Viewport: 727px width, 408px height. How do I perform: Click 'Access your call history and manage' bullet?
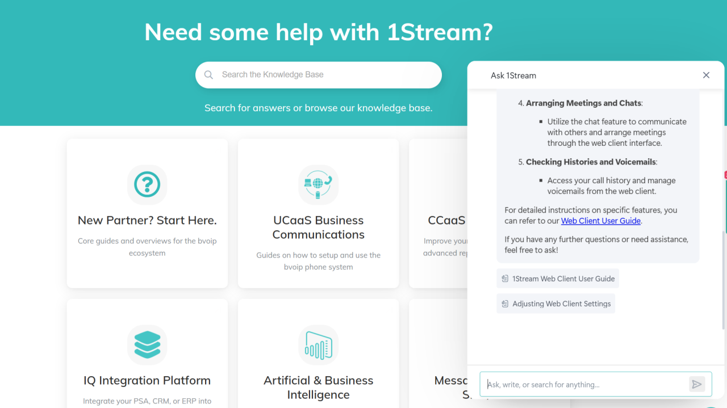tap(612, 186)
